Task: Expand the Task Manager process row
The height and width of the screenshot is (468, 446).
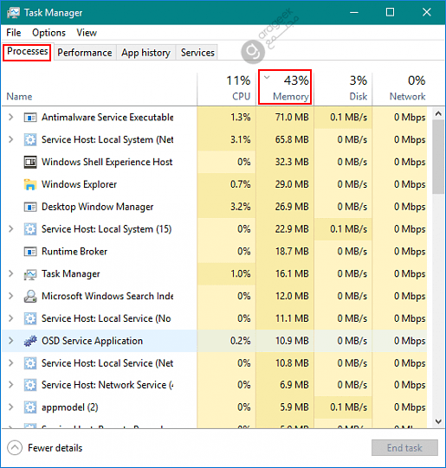Action: [10, 273]
